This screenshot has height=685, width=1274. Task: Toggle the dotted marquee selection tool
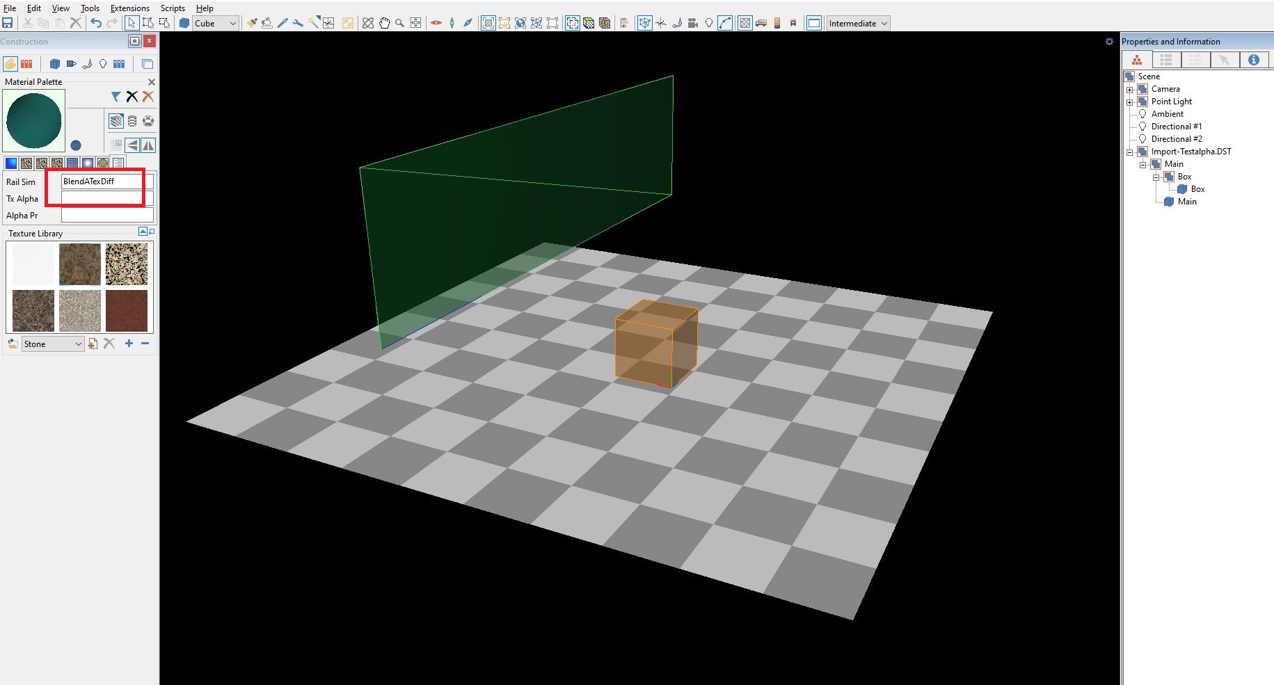click(x=164, y=23)
